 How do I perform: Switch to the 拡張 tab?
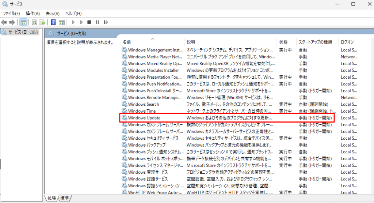tap(52, 198)
